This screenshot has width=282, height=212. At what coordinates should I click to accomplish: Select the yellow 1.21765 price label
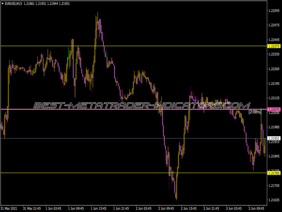pos(274,173)
